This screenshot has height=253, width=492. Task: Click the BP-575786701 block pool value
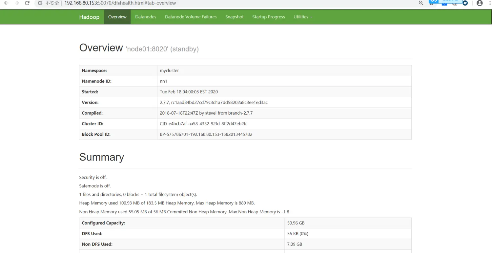(206, 134)
